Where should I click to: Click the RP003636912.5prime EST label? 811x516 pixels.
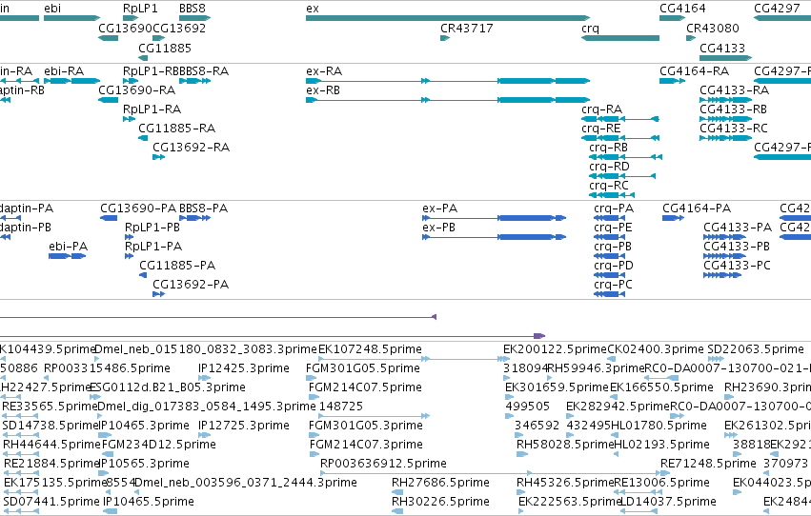[x=383, y=464]
